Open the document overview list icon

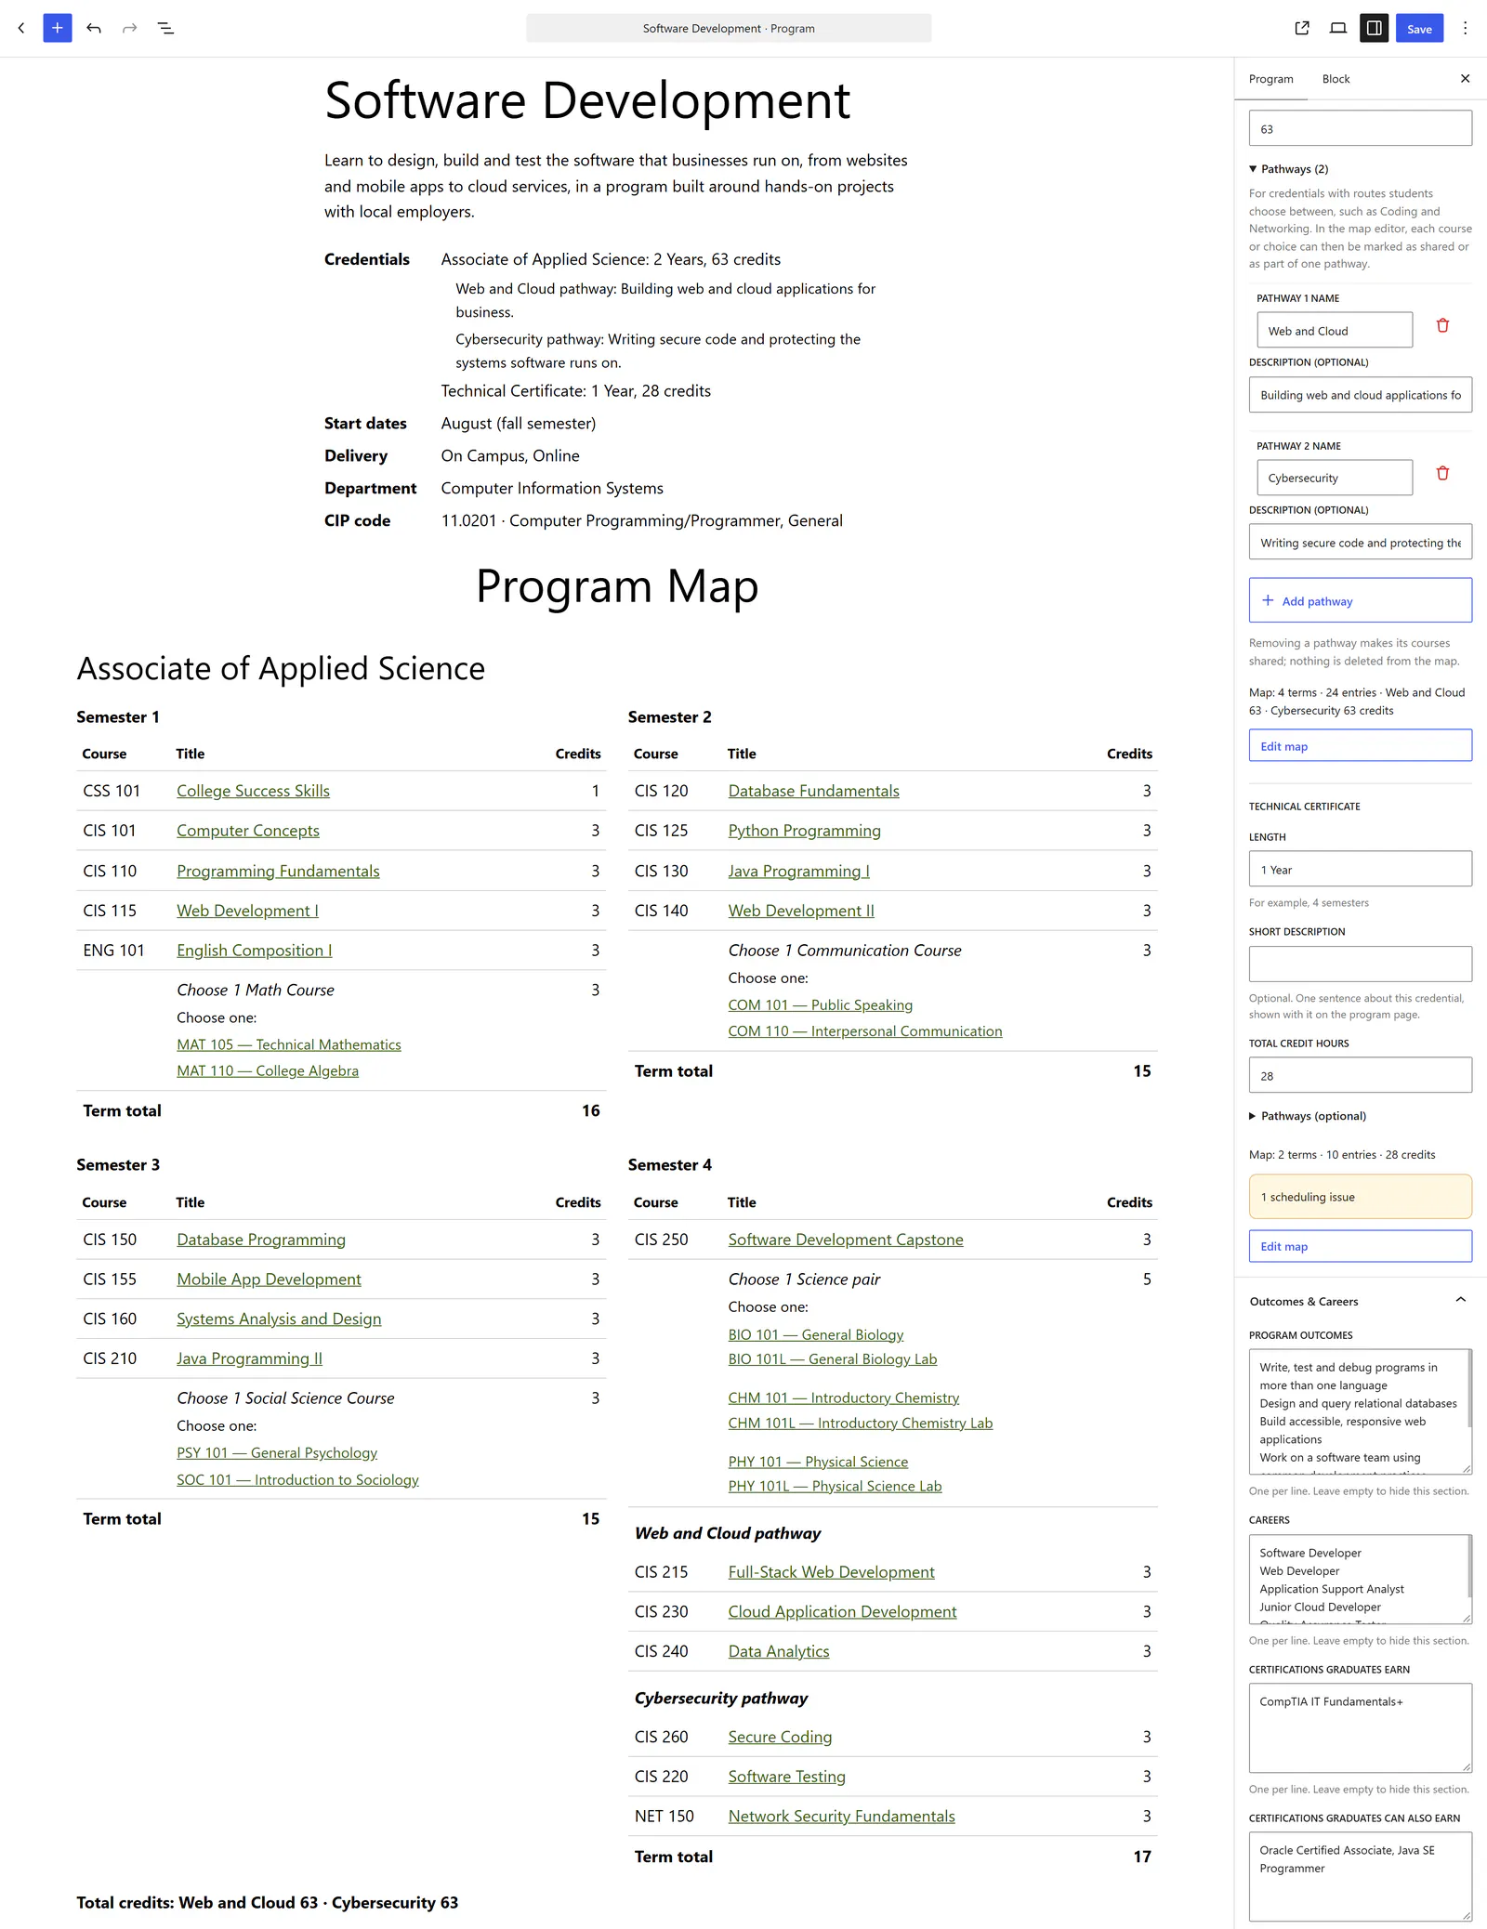166,28
